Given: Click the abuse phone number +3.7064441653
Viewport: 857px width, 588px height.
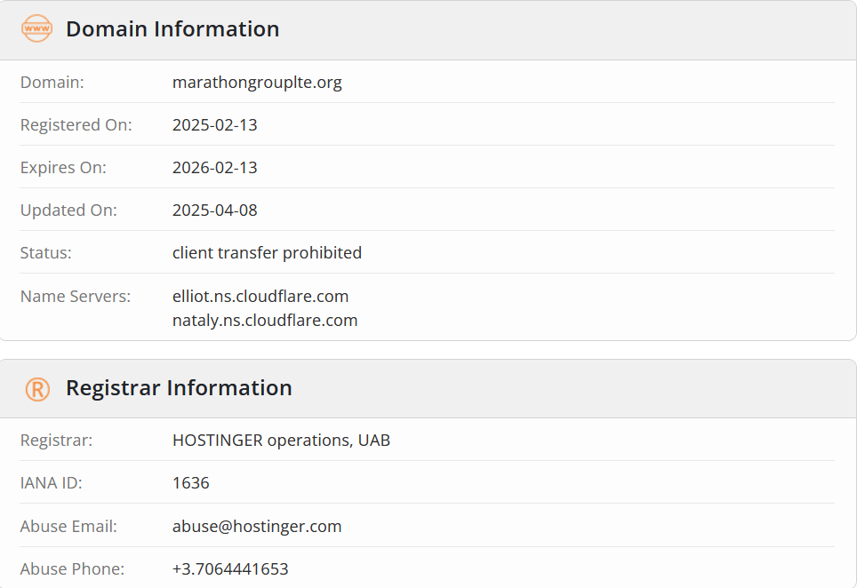Looking at the screenshot, I should [230, 569].
